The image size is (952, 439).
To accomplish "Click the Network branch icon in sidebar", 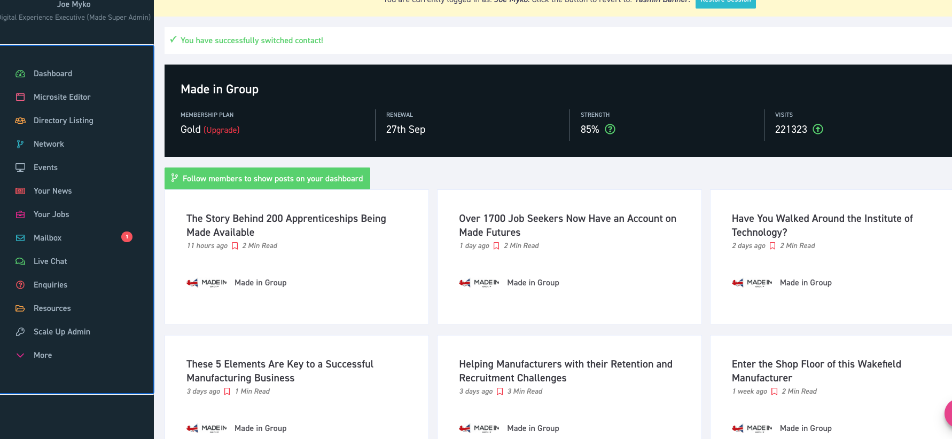I will (20, 144).
